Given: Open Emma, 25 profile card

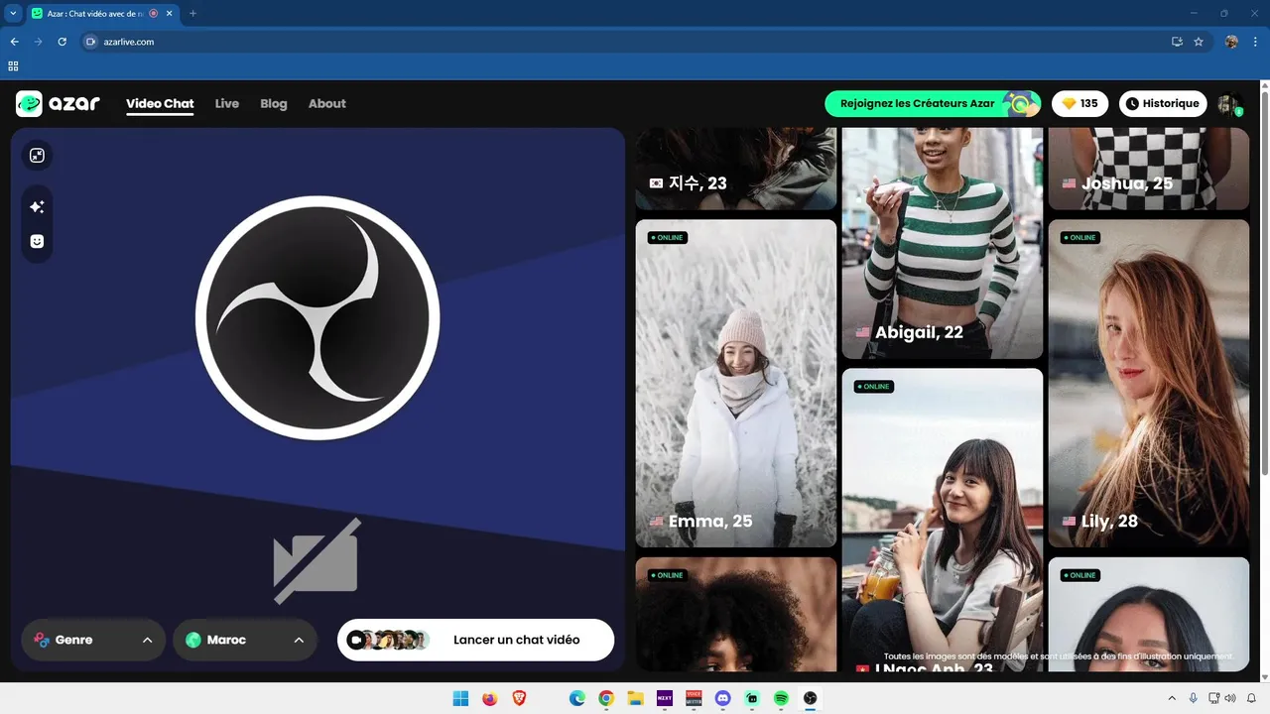Looking at the screenshot, I should (x=736, y=383).
